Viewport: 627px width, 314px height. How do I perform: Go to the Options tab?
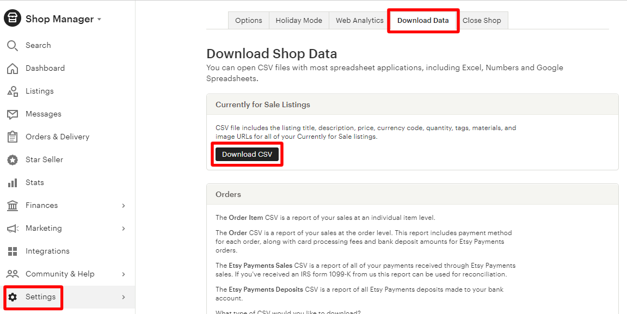(x=249, y=21)
